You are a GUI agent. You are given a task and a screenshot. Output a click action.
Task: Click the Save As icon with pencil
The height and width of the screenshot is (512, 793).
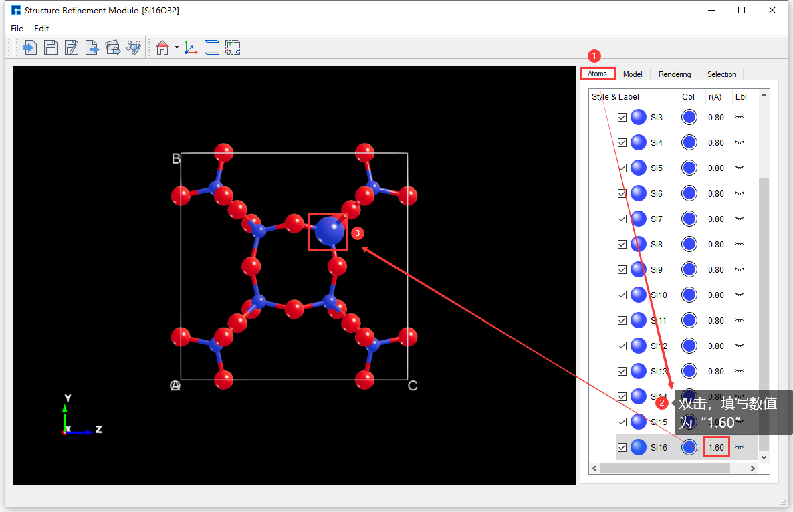72,47
